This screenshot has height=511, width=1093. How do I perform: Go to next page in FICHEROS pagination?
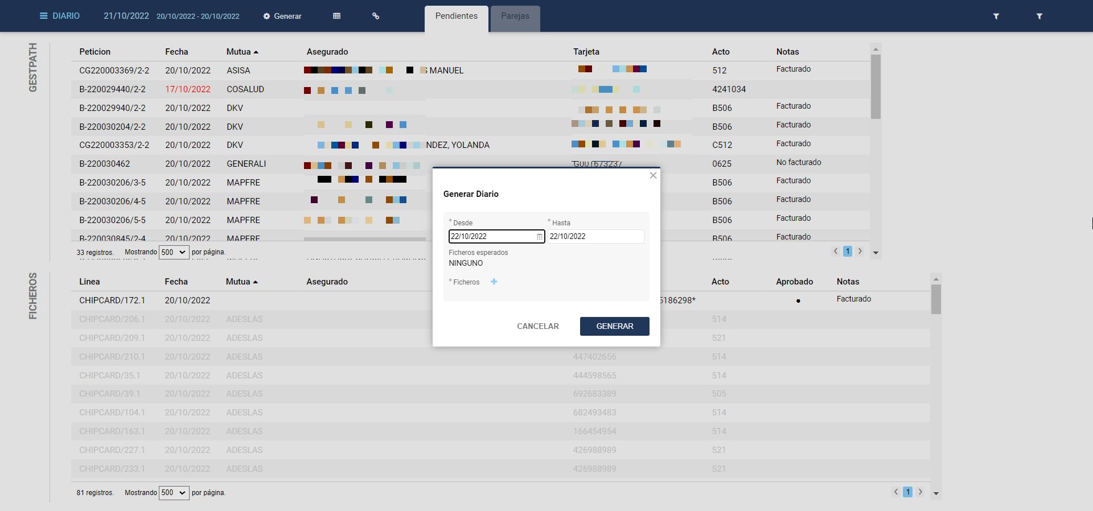[x=920, y=492]
